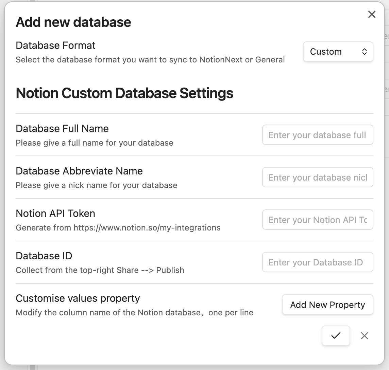Click the 'Add new database' title
Screen dimensions: 389x370
(73, 22)
